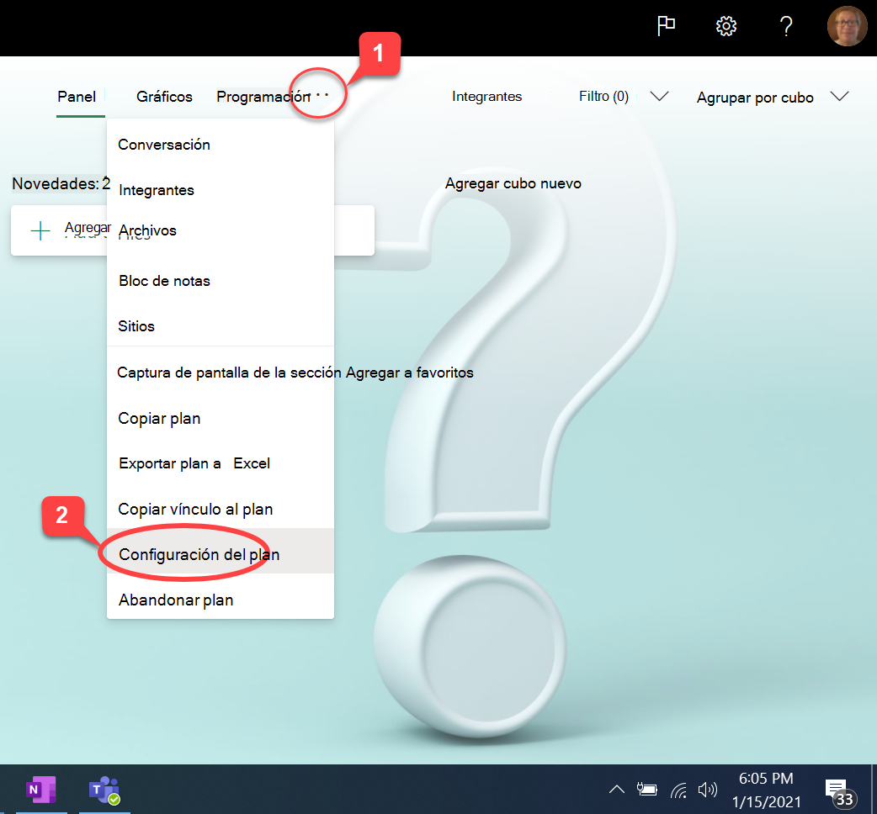Select Copiar plan menu option
Screen dimensions: 877x814
tap(221, 419)
